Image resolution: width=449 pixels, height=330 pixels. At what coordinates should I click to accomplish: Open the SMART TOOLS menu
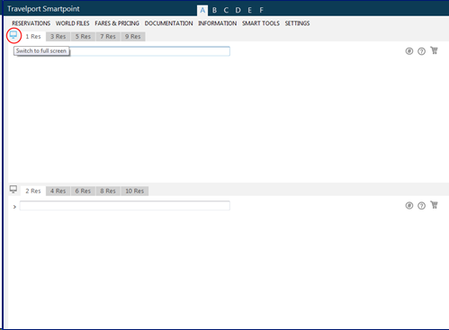[261, 23]
